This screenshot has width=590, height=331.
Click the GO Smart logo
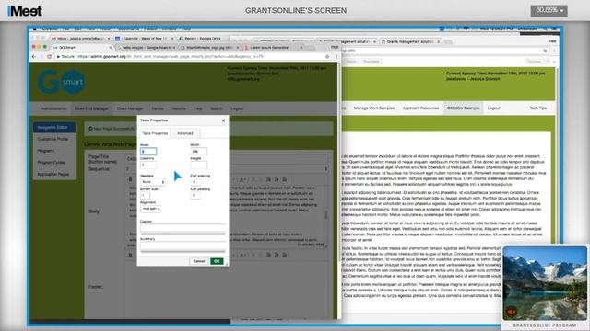point(62,82)
